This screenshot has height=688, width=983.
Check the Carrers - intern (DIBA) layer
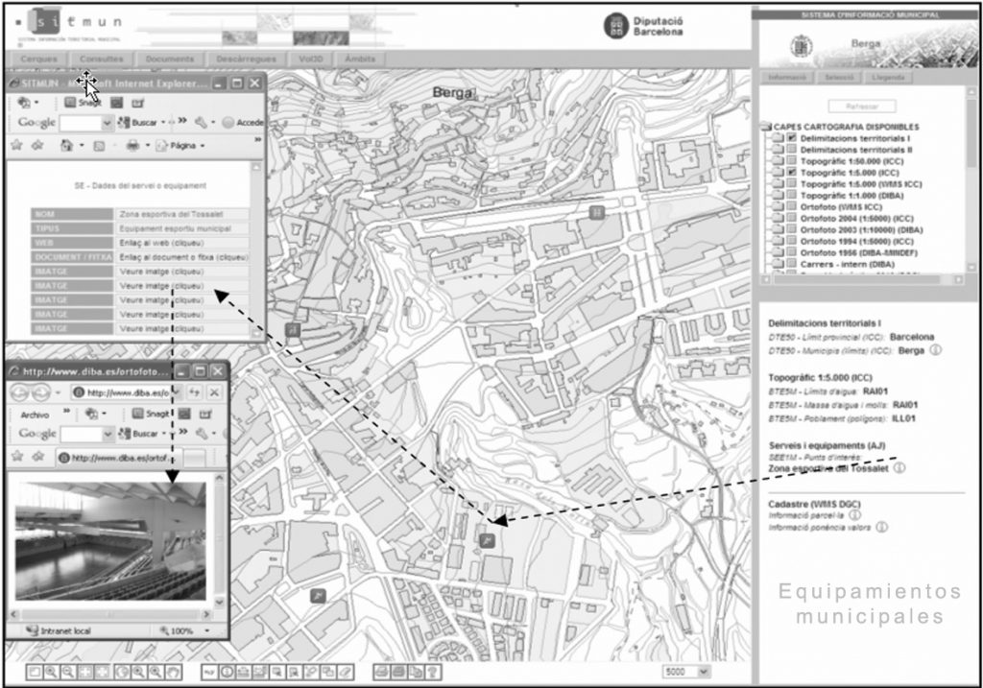(792, 264)
